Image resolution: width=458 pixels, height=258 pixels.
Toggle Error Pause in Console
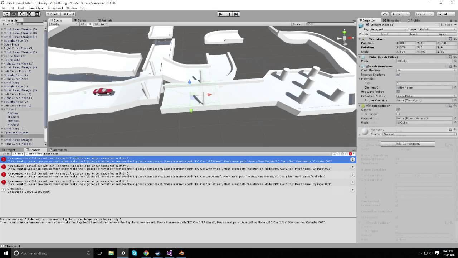tap(51, 154)
